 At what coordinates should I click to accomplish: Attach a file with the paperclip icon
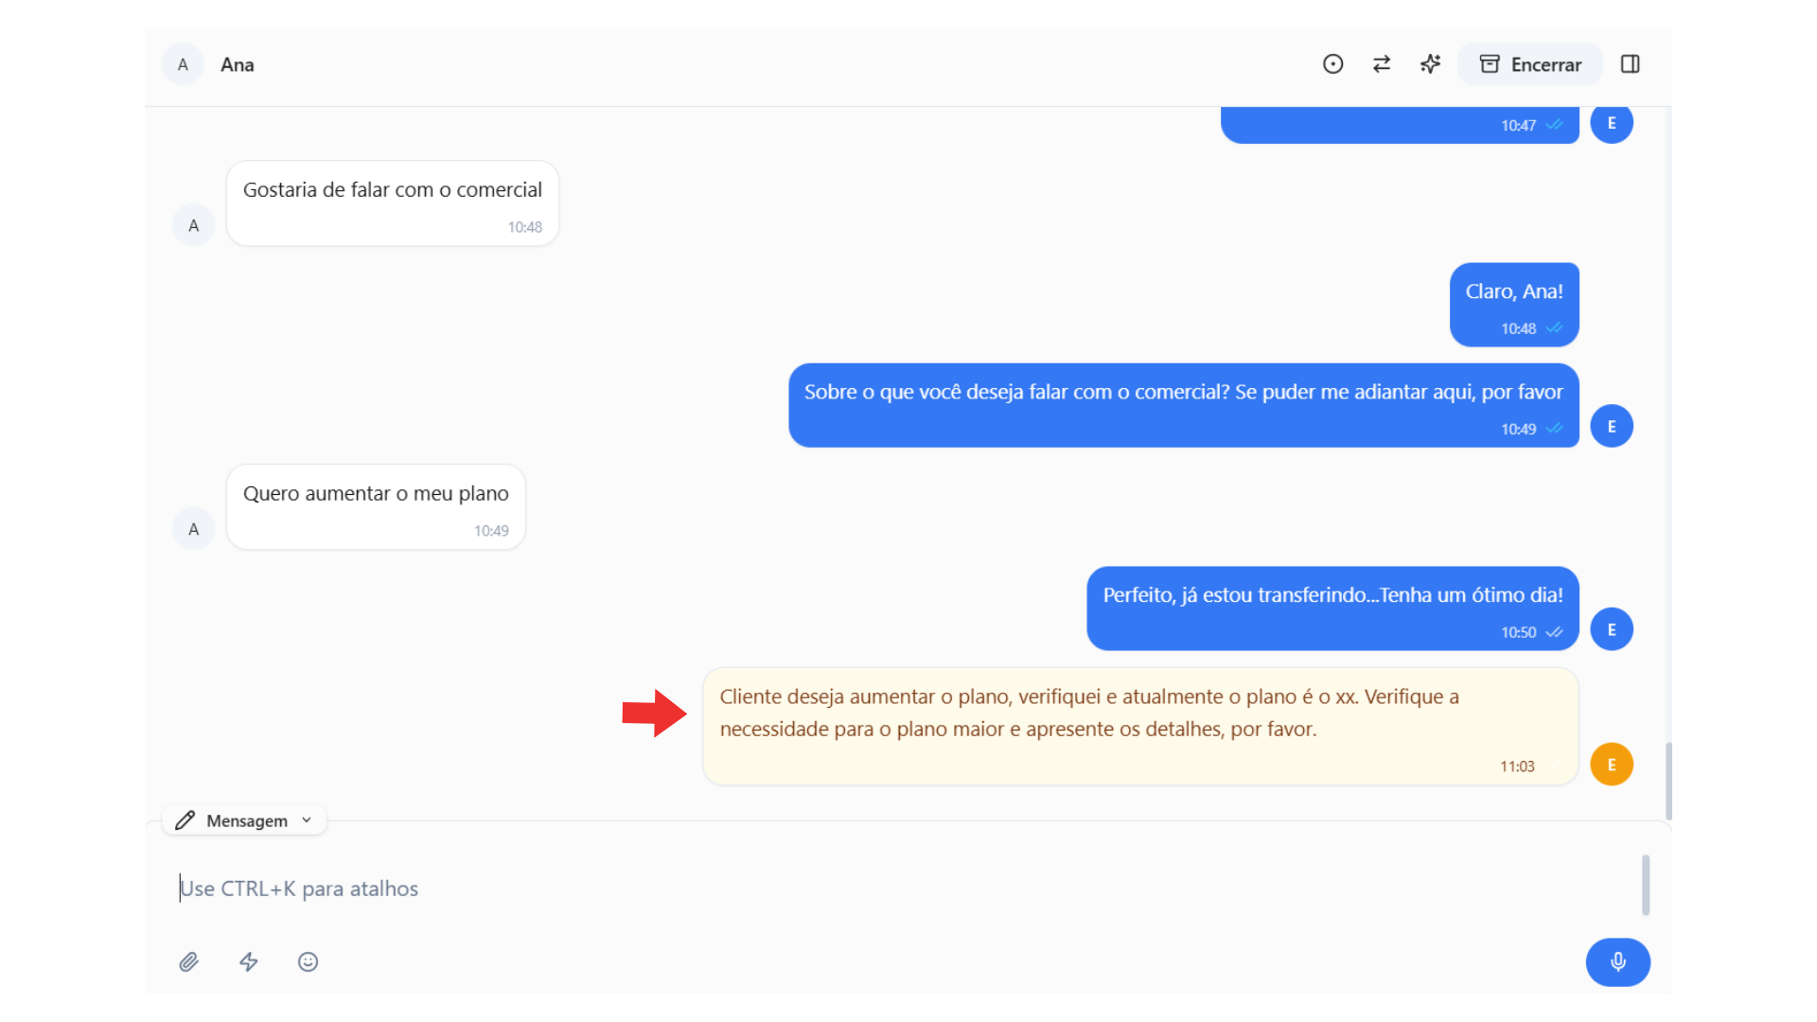189,962
